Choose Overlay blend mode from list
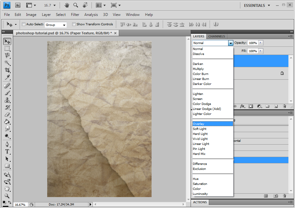 tap(198, 124)
